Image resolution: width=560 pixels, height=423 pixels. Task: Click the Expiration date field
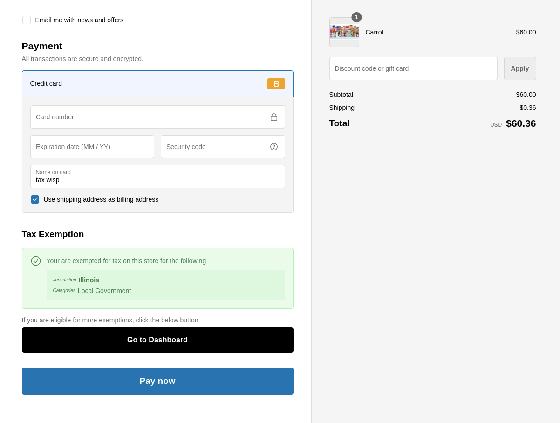(x=92, y=147)
